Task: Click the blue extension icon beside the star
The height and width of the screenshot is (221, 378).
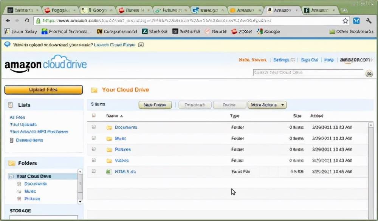Action: pyautogui.click(x=356, y=21)
